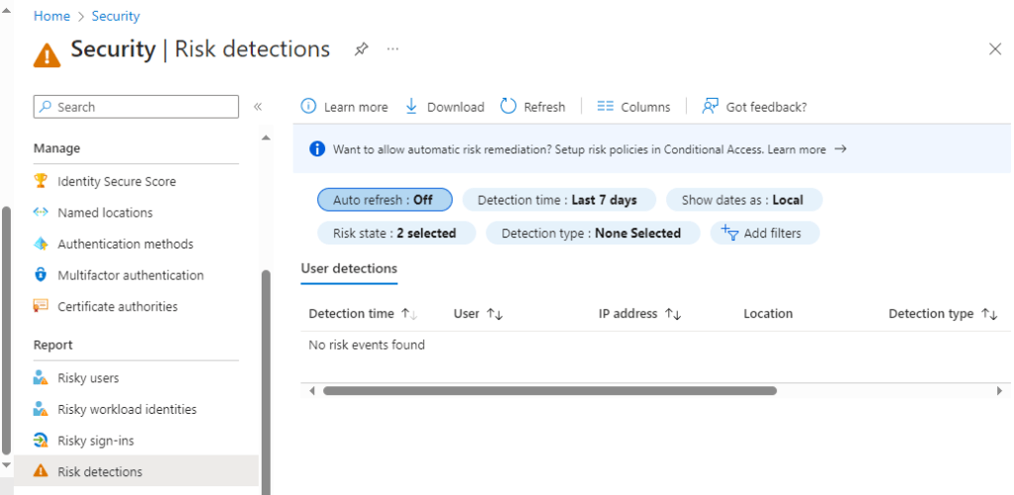Open the Show dates as Local filter
The width and height of the screenshot is (1014, 495).
(743, 200)
